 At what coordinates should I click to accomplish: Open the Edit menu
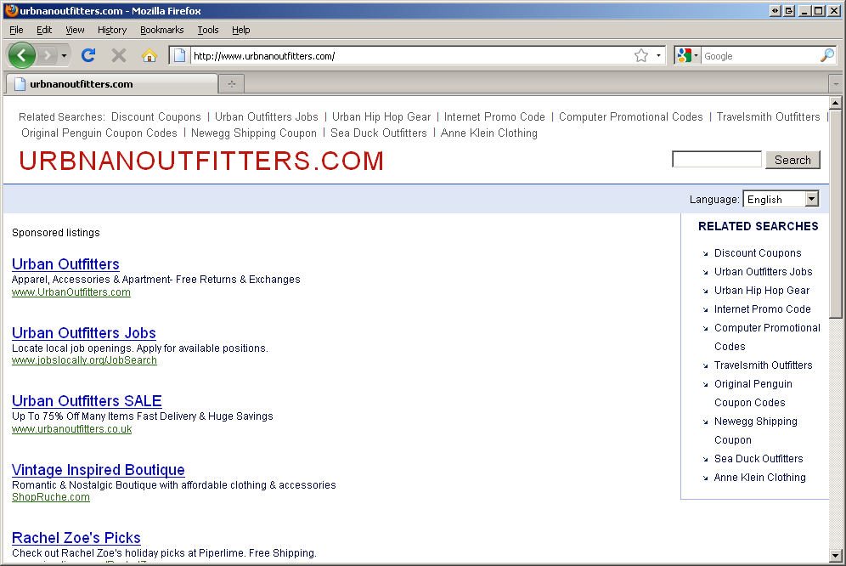coord(44,30)
